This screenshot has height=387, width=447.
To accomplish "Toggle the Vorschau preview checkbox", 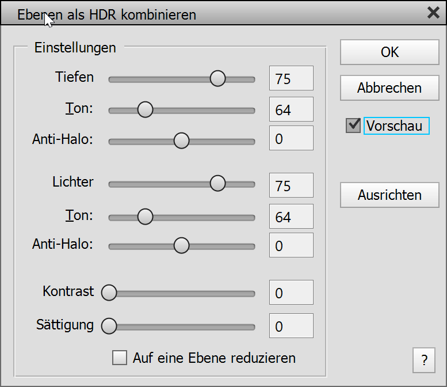I will (353, 126).
